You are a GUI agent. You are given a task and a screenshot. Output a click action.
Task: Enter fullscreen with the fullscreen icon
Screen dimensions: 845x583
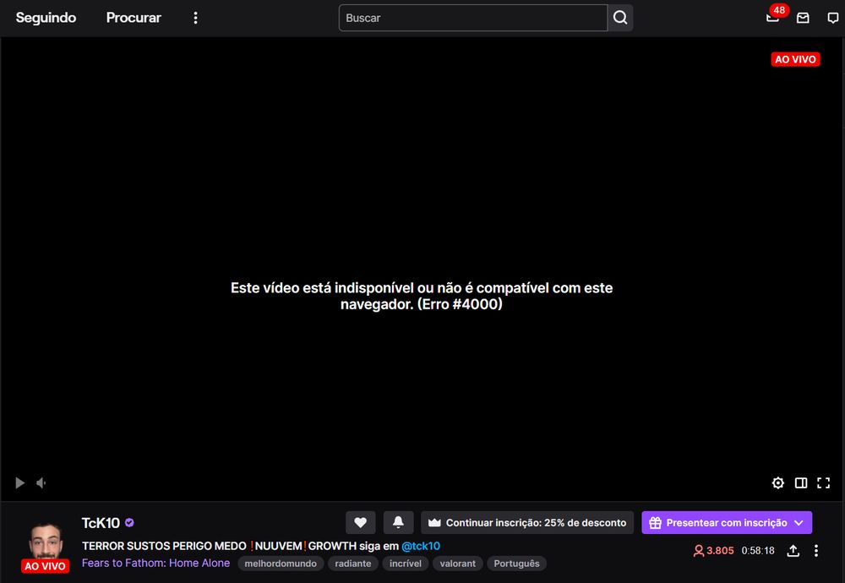coord(823,482)
